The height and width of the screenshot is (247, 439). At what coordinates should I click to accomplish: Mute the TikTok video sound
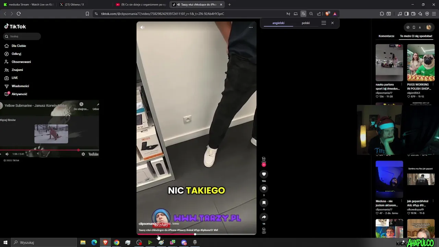[x=142, y=27]
